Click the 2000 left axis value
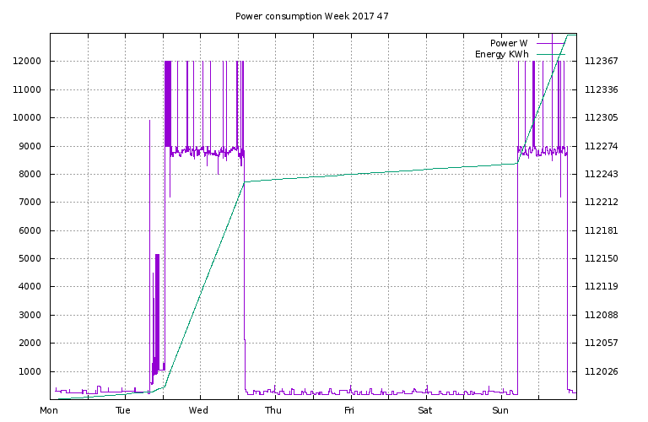 coord(30,343)
